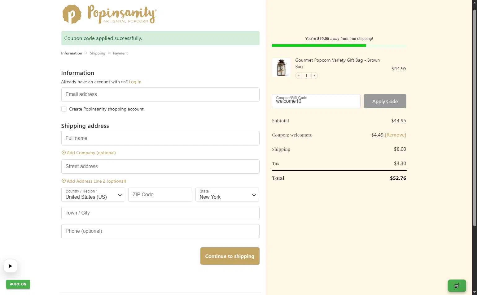Image resolution: width=477 pixels, height=295 pixels.
Task: Click the Total amount $52.76
Action: [398, 178]
